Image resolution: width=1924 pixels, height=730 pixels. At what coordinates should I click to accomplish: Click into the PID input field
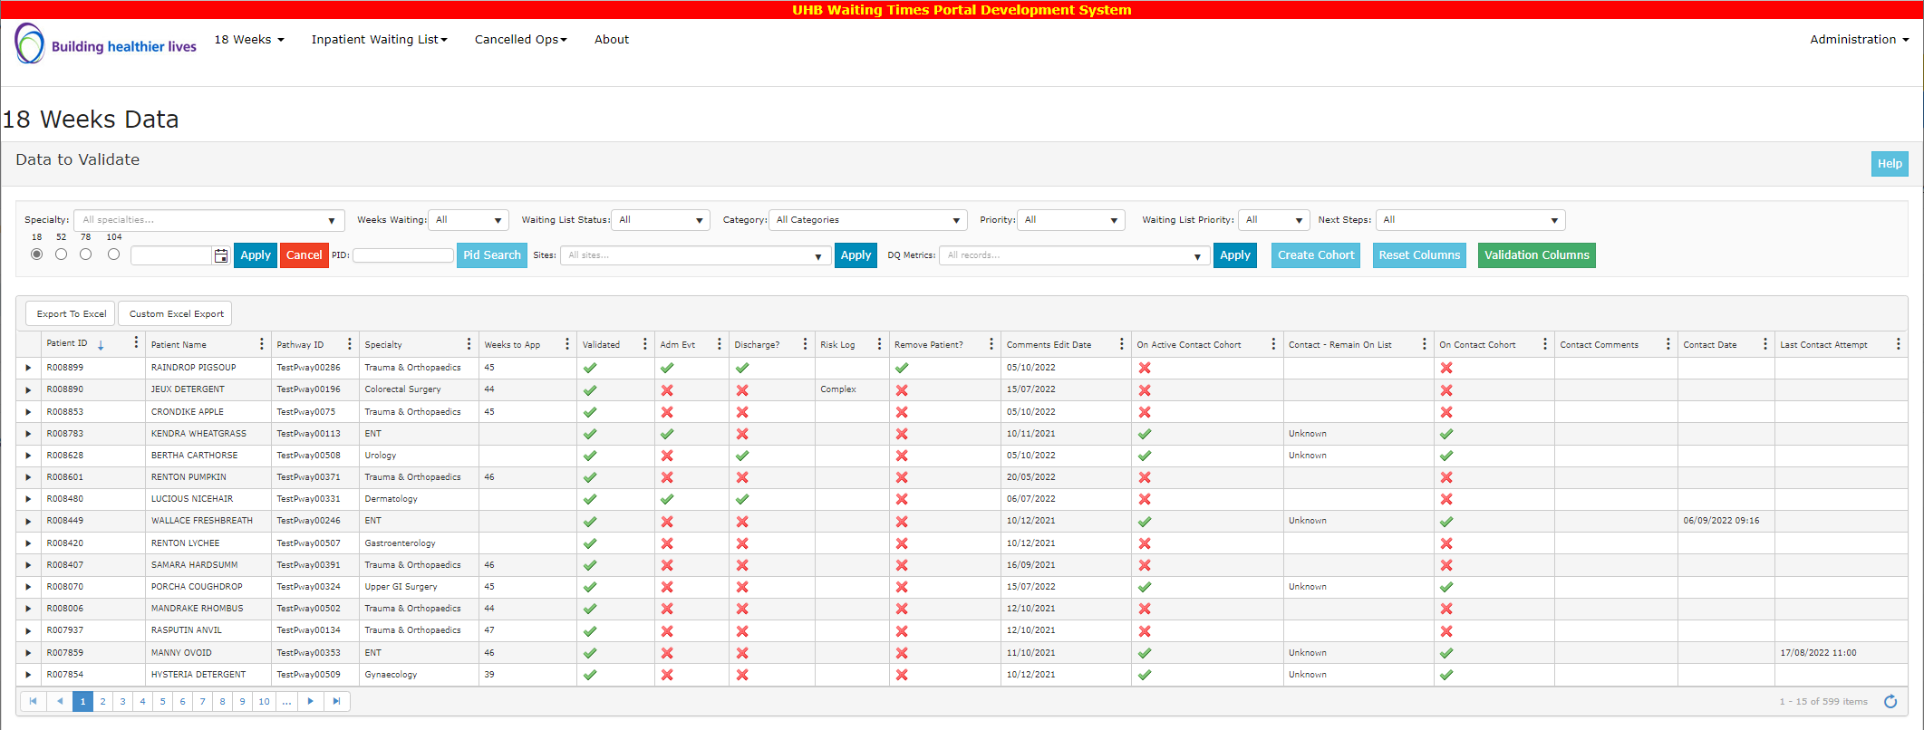point(402,255)
